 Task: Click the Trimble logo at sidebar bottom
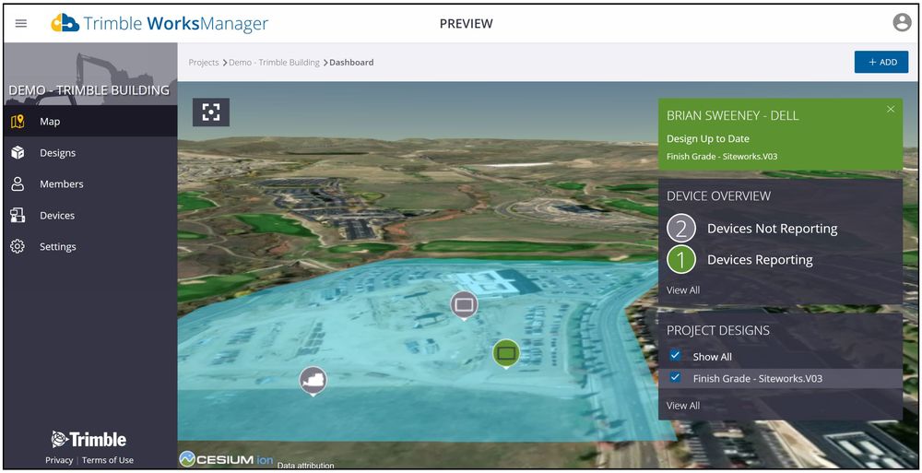point(89,440)
